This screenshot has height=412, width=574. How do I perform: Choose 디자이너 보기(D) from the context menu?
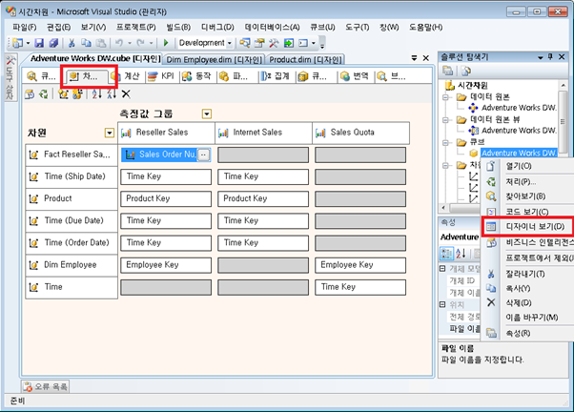click(527, 227)
